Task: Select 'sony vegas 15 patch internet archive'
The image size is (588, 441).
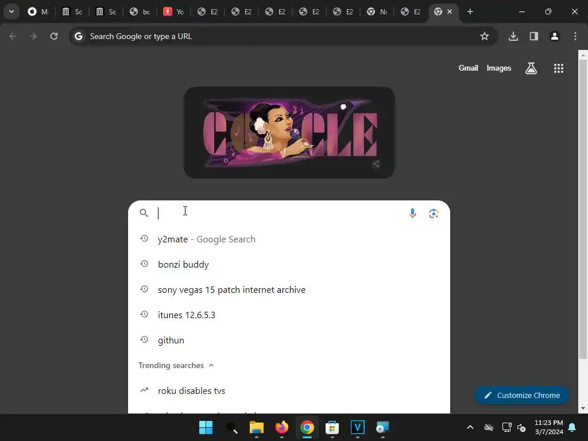Action: point(289,290)
